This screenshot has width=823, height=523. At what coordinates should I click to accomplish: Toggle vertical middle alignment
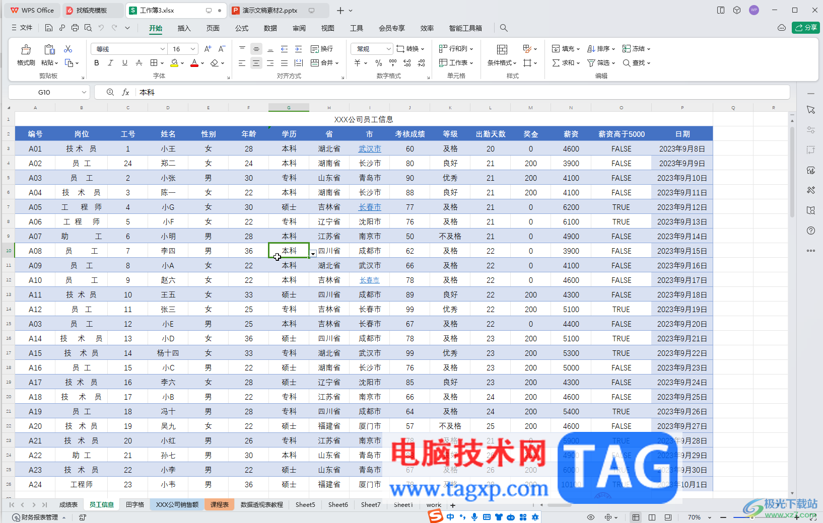point(256,49)
